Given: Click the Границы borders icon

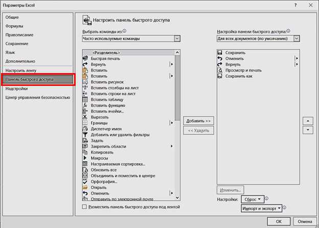Looking at the screenshot, I should coord(85,123).
